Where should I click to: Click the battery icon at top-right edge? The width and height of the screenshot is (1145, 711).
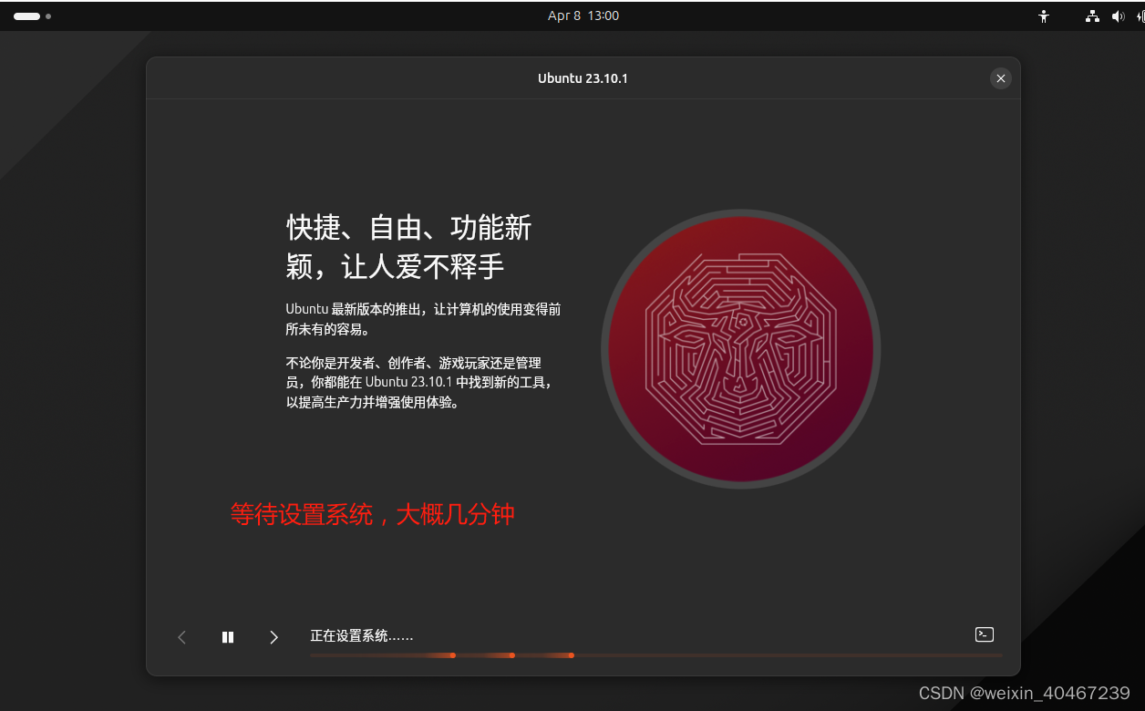tap(1140, 16)
